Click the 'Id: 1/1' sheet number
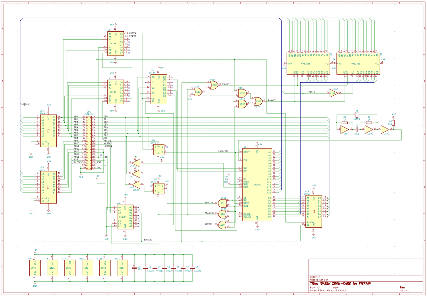This screenshot has height=296, width=427. 404,290
